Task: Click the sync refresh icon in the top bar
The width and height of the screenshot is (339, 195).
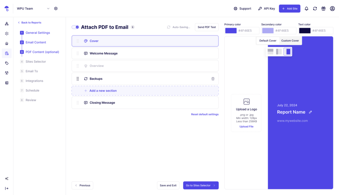Action: 315,8
